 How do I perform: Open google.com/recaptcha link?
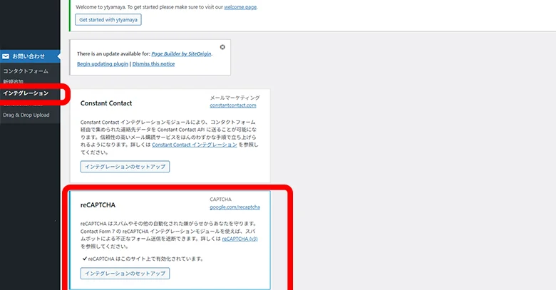coord(235,207)
